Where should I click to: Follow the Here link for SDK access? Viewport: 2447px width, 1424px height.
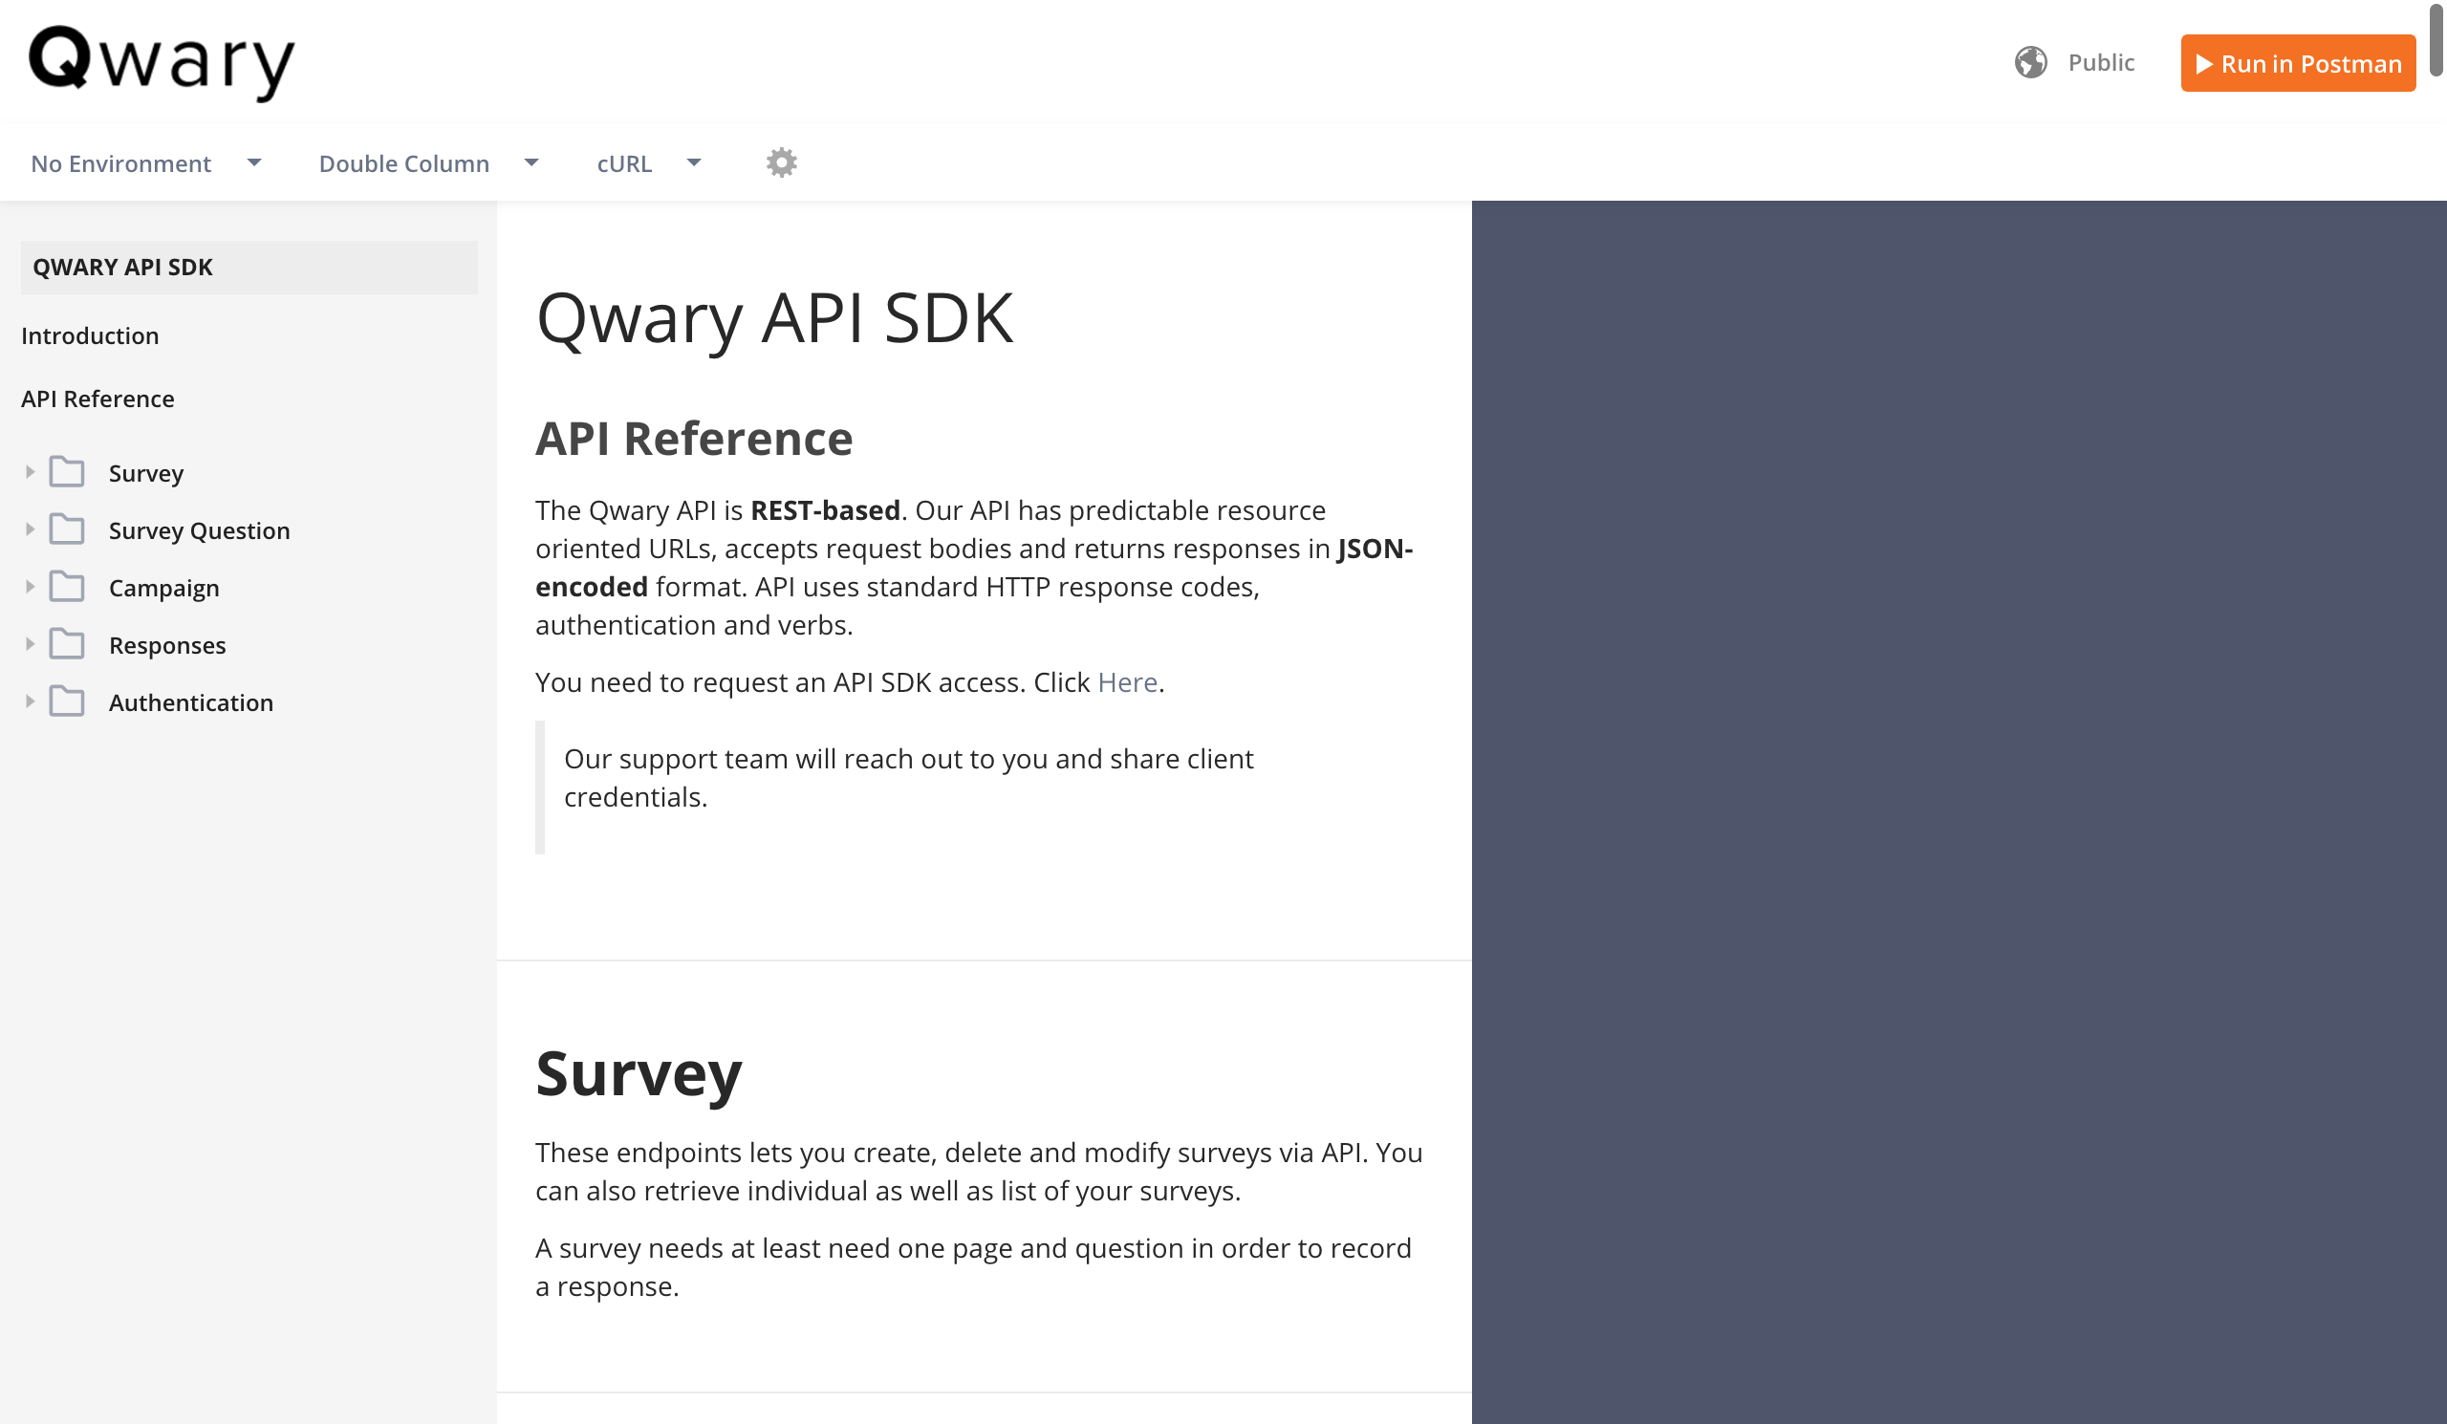click(x=1127, y=682)
